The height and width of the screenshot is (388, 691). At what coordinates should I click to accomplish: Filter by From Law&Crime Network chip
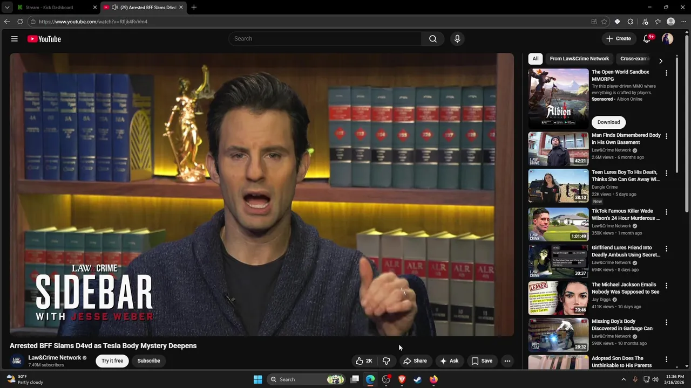point(579,59)
